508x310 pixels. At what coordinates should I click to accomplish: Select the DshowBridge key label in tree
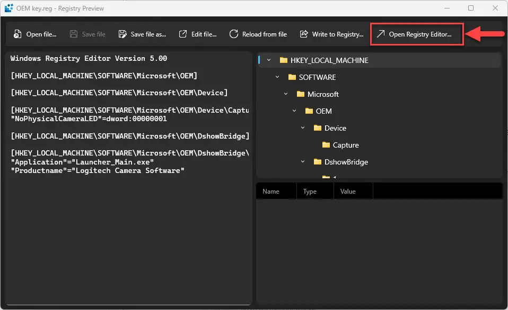(346, 162)
